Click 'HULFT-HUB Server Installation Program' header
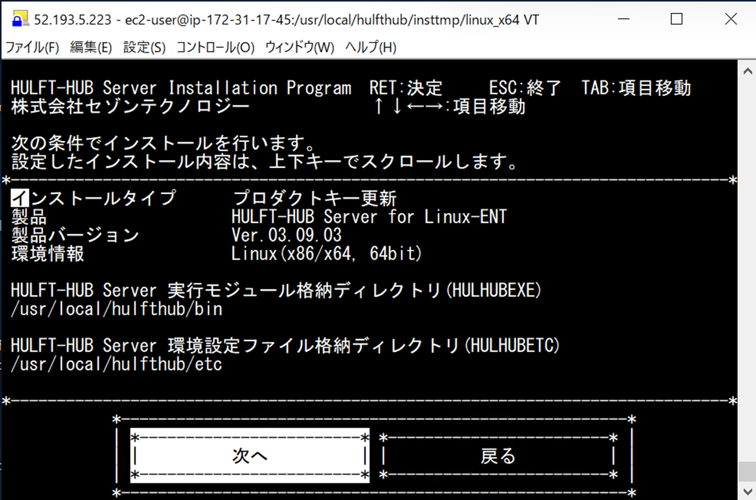The width and height of the screenshot is (756, 500). click(x=181, y=88)
